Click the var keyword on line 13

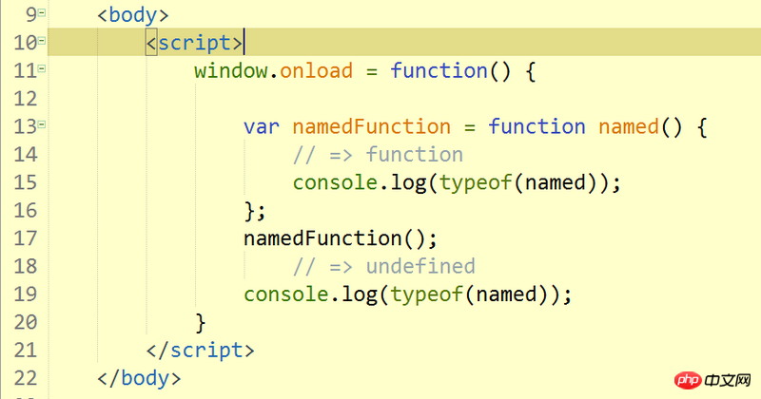(262, 127)
